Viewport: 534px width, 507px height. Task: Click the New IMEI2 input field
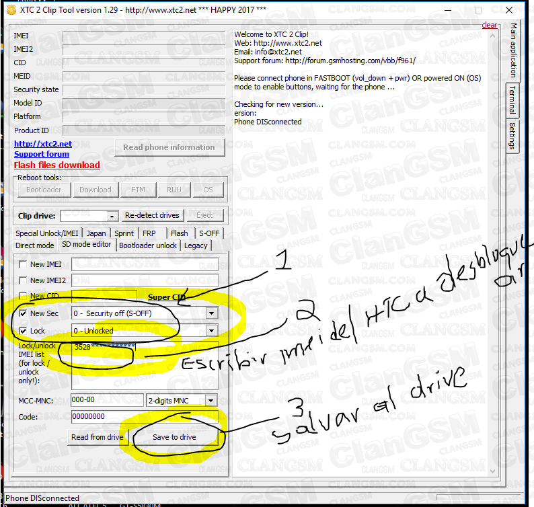[x=145, y=280]
